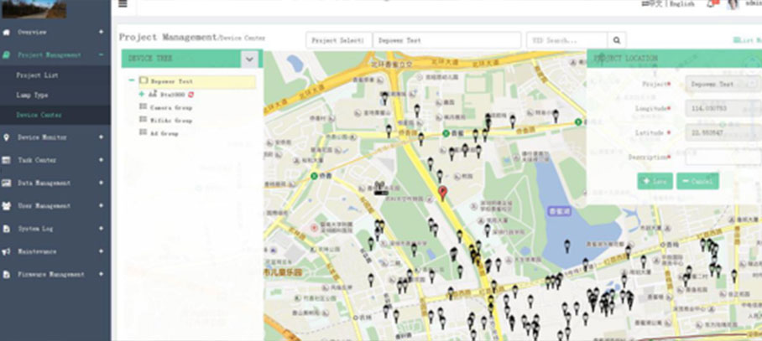
Task: Expand the Task Center section arrow
Action: click(101, 160)
